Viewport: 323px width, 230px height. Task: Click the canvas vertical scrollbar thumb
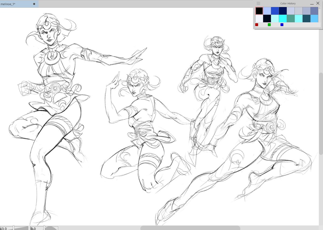pyautogui.click(x=321, y=114)
